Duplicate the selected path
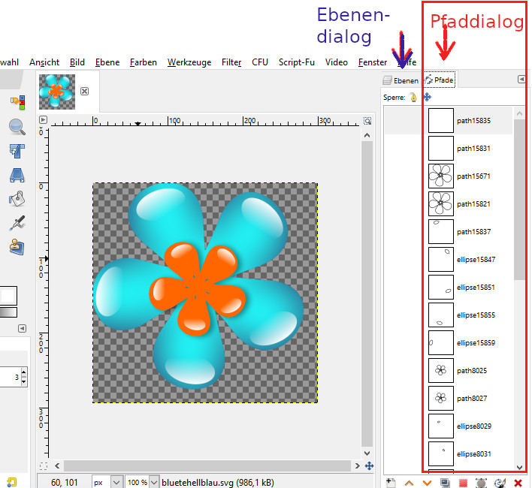This screenshot has width=532, height=488. click(445, 483)
